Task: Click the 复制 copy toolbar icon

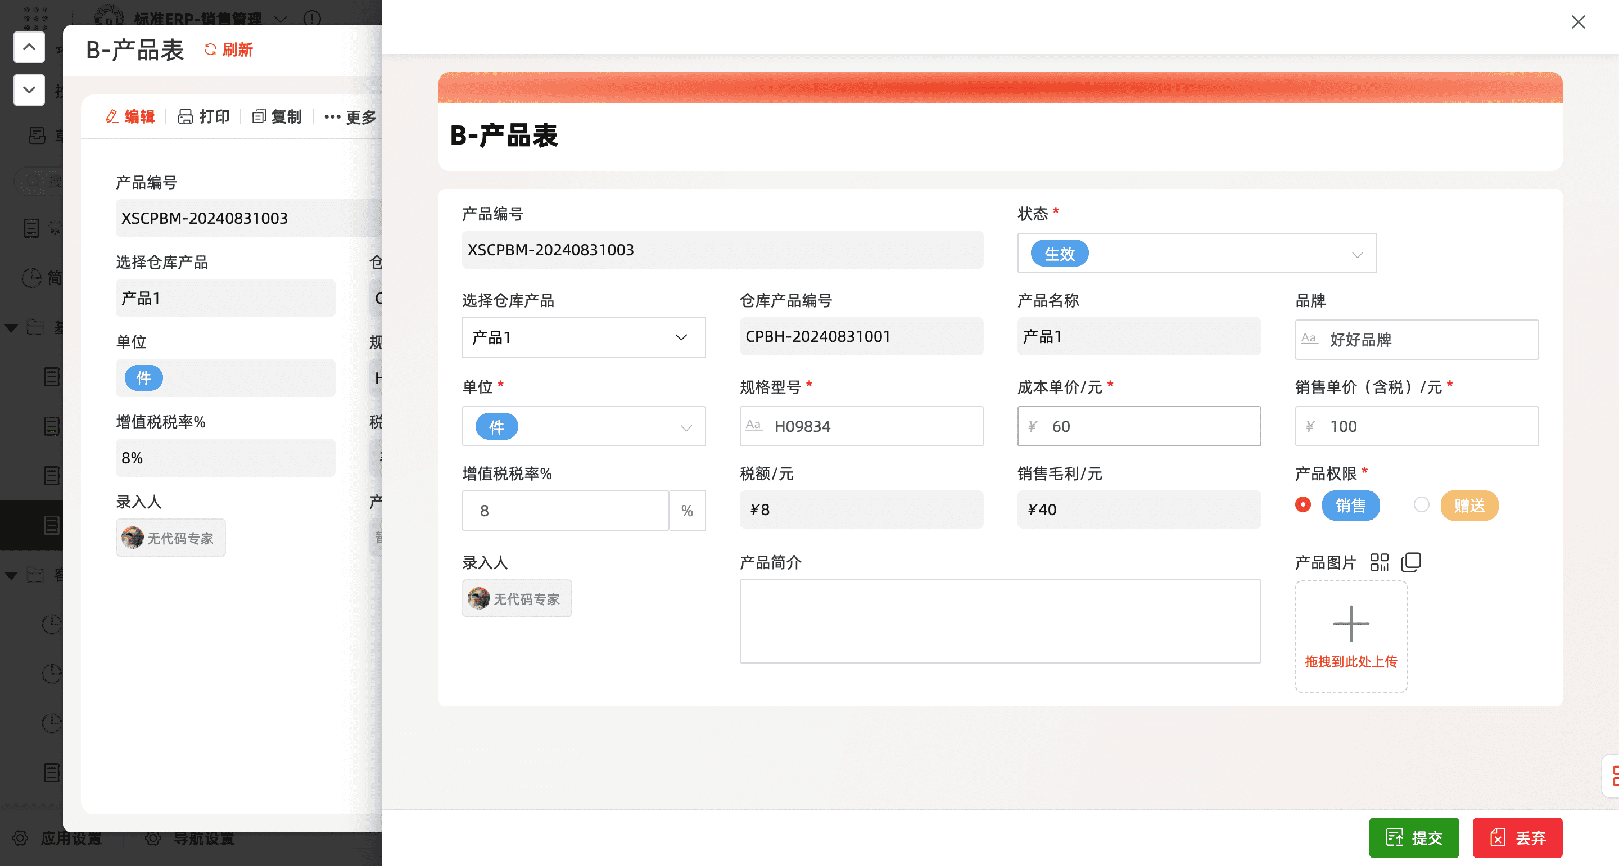Action: coord(259,117)
